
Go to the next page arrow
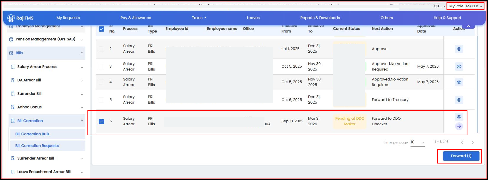pyautogui.click(x=472, y=143)
